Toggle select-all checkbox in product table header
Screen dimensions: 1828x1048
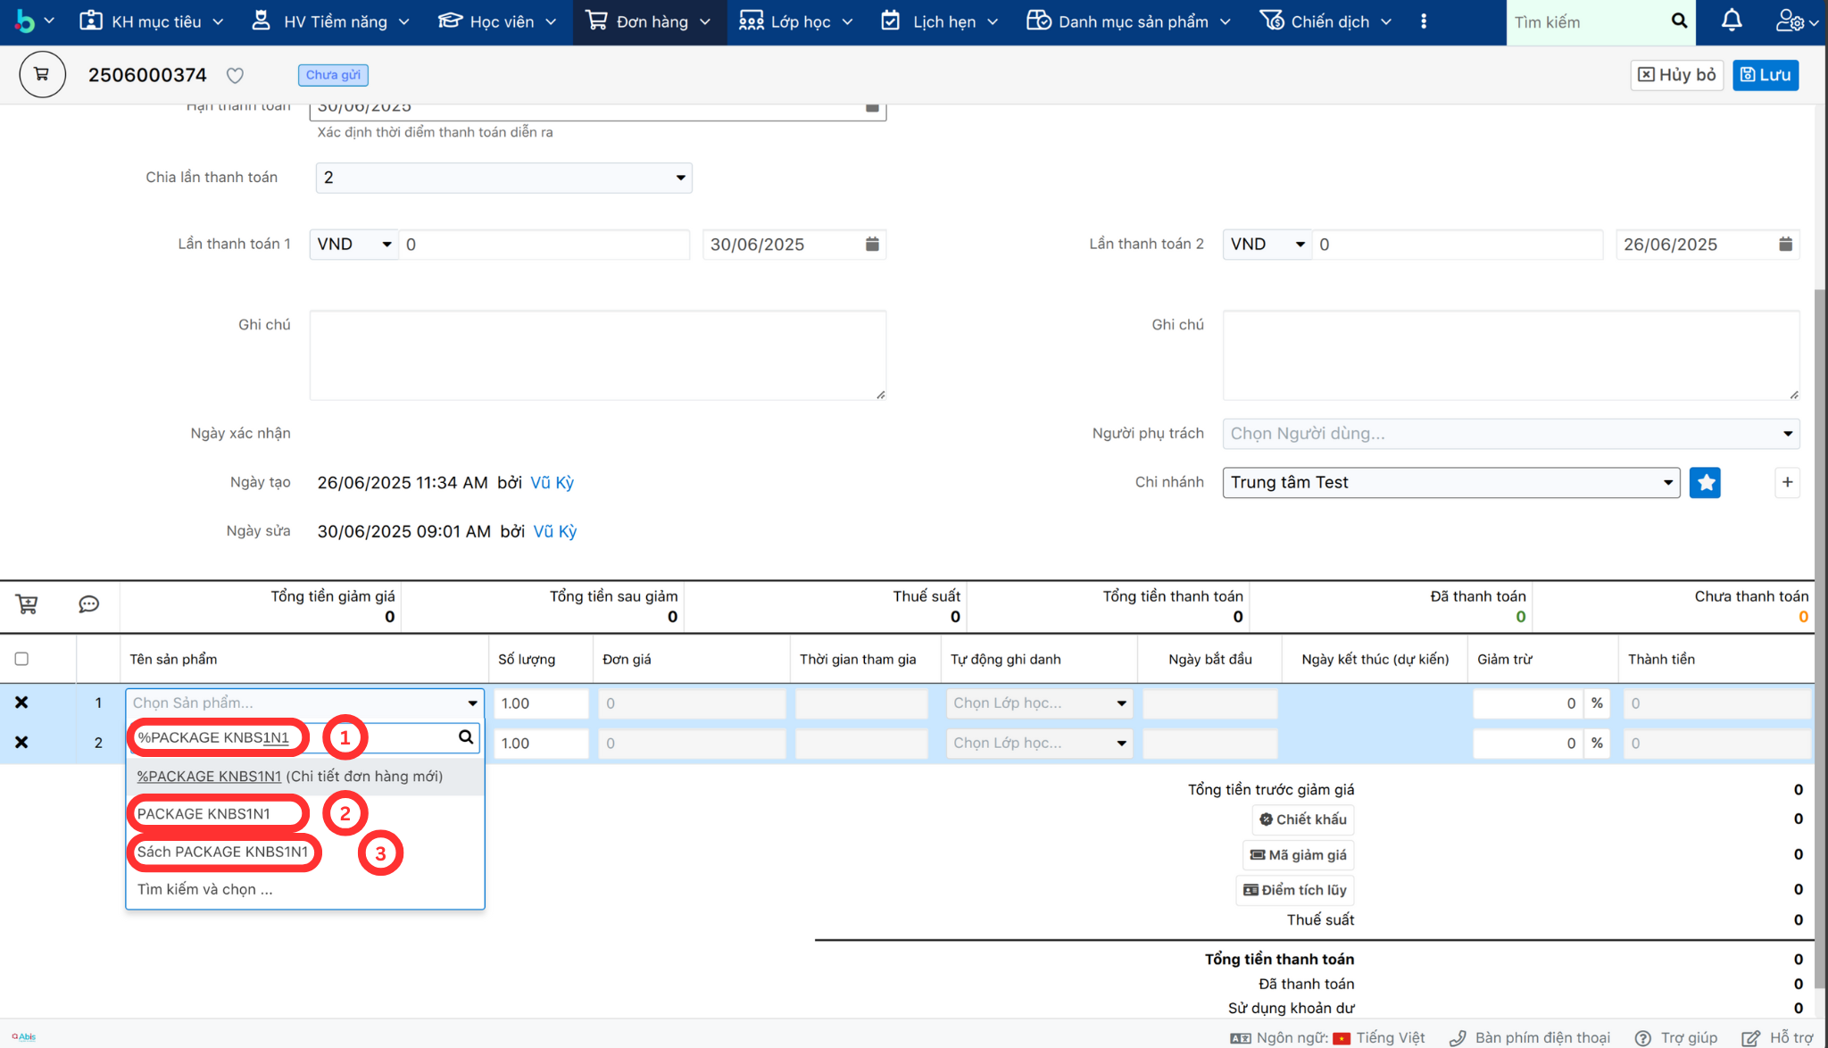click(x=21, y=659)
